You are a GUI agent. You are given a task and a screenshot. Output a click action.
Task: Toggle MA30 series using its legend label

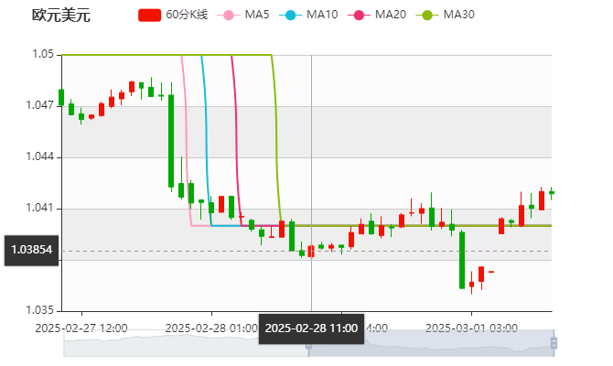(458, 15)
